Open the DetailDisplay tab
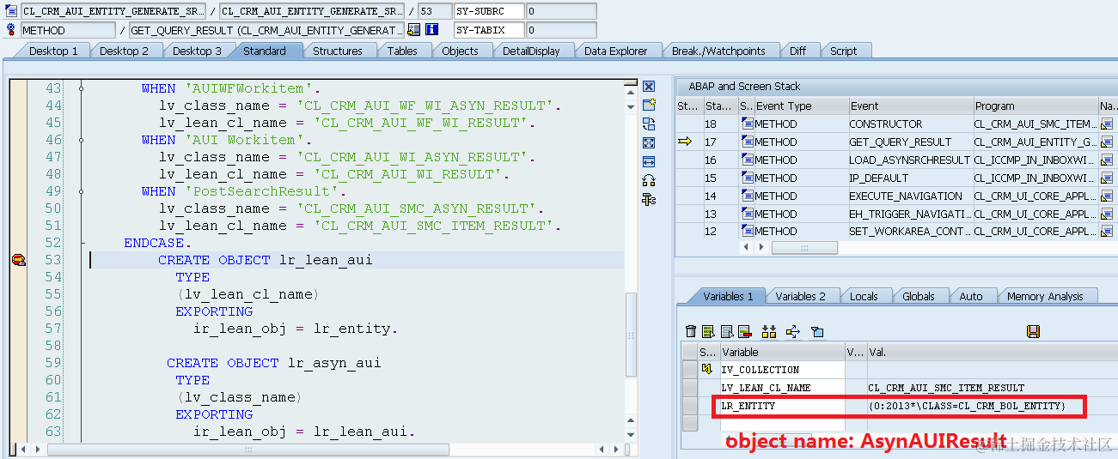The image size is (1118, 459). 531,51
